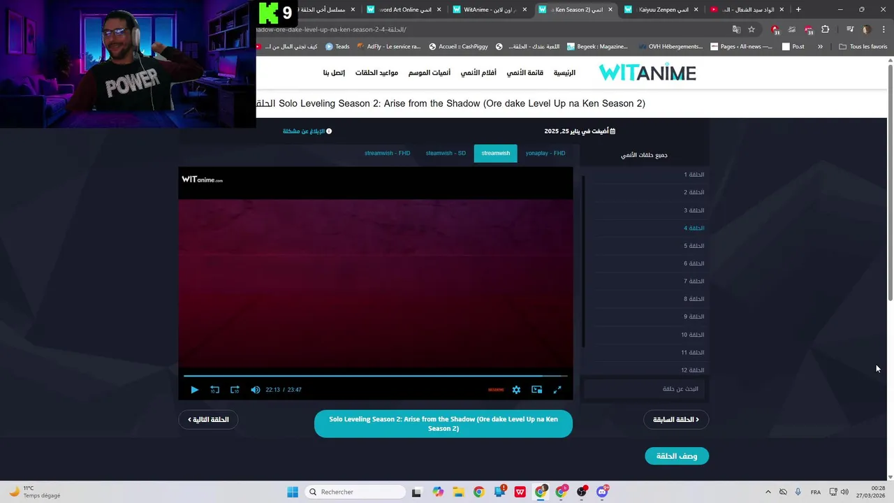Open a new browser tab

[x=798, y=10]
